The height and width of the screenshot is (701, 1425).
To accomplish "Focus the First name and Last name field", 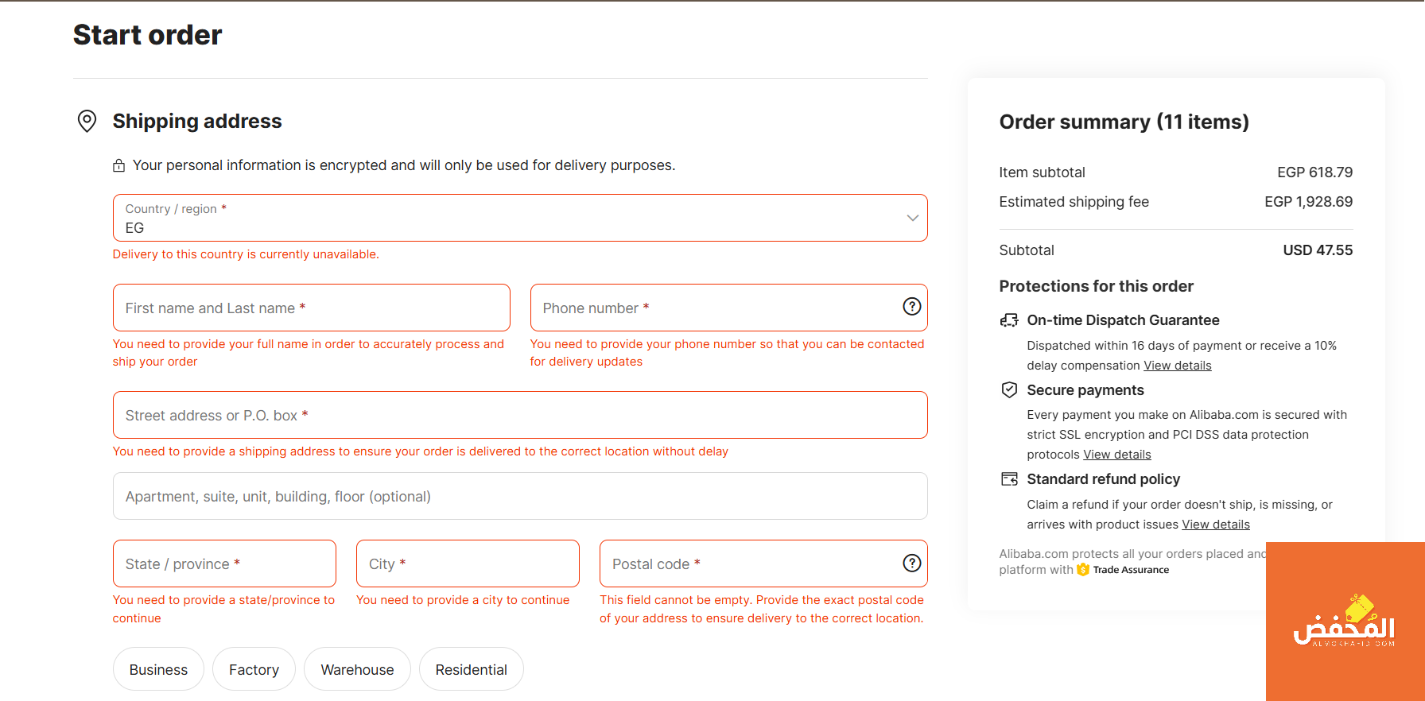I will (312, 308).
